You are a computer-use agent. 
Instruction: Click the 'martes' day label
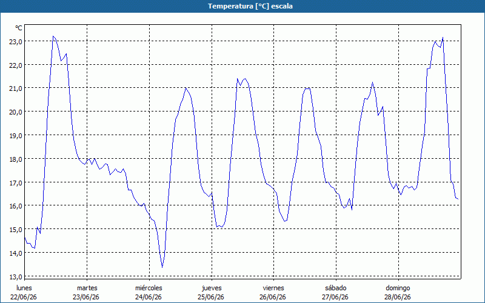[x=87, y=288]
